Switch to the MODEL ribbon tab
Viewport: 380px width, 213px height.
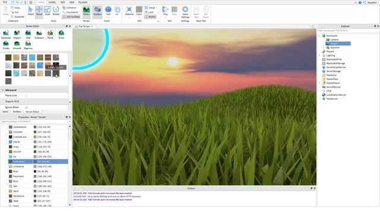click(x=52, y=2)
